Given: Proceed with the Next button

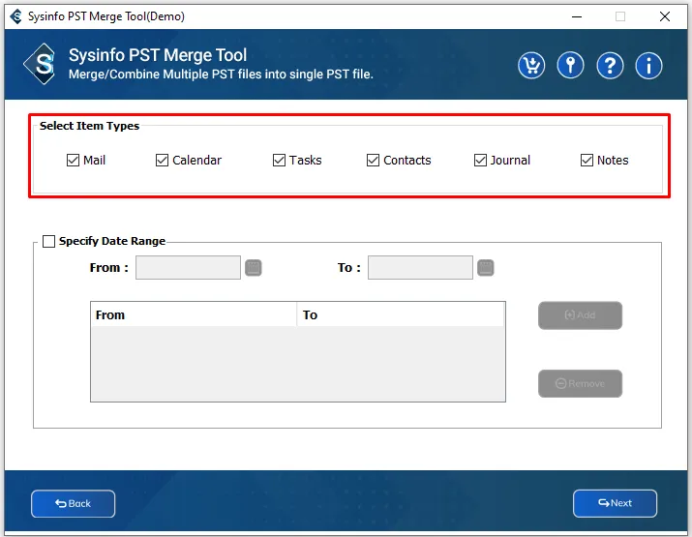Looking at the screenshot, I should pyautogui.click(x=615, y=503).
